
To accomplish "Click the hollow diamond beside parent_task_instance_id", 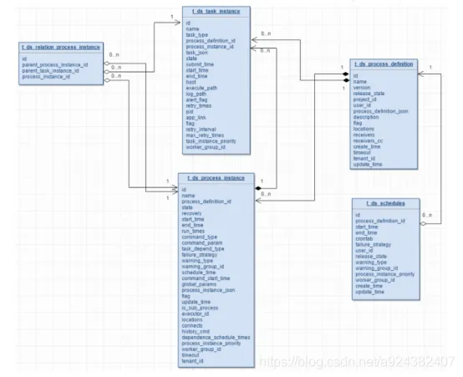I will pyautogui.click(x=107, y=72).
